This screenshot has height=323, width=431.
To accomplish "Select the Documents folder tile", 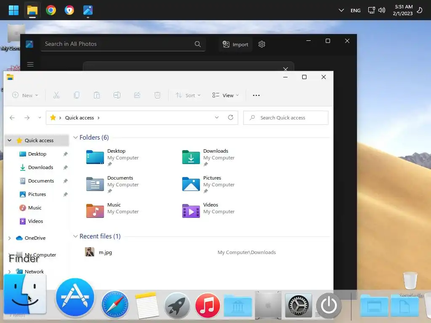I will (113, 184).
